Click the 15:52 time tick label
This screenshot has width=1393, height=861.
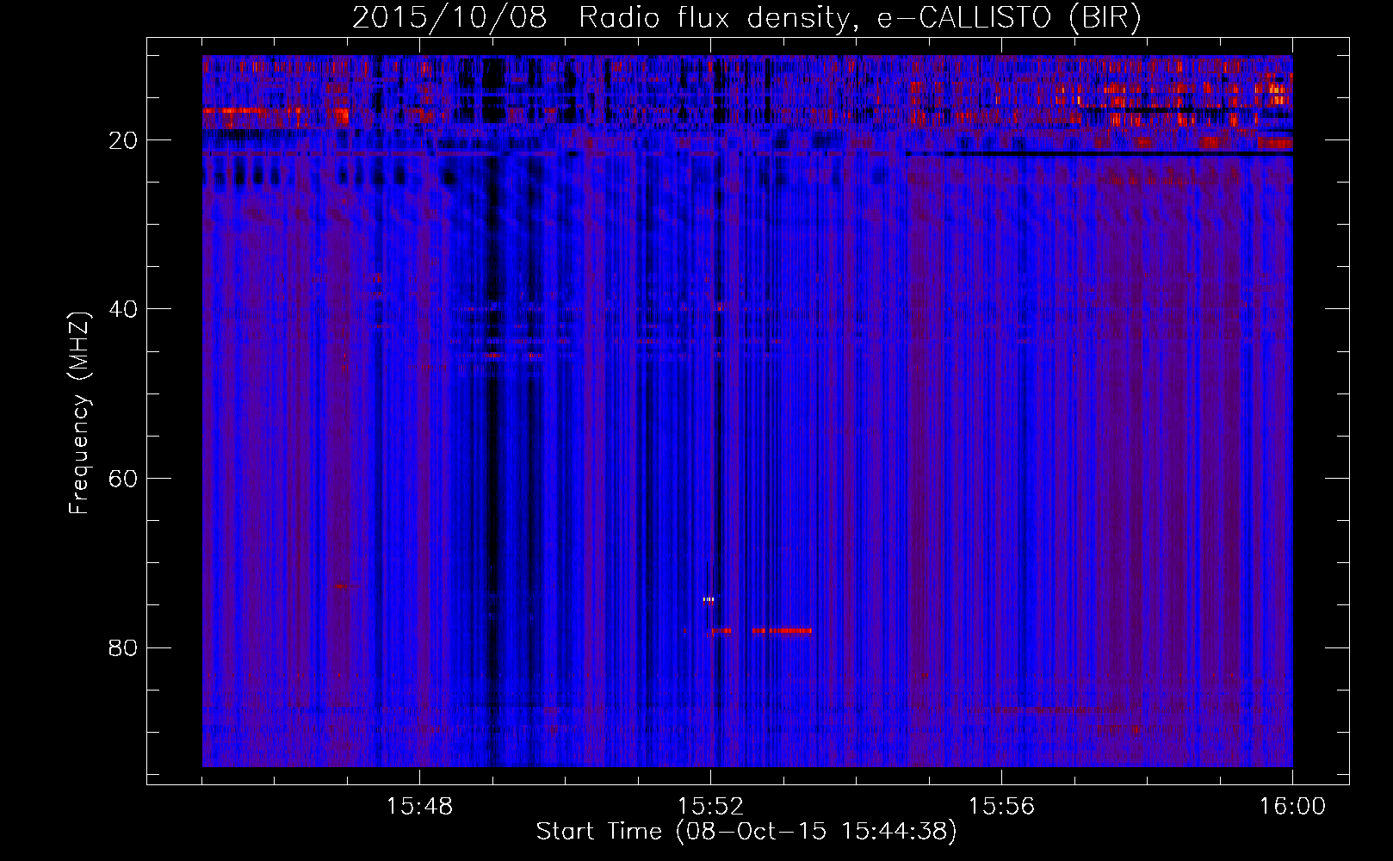tap(710, 807)
